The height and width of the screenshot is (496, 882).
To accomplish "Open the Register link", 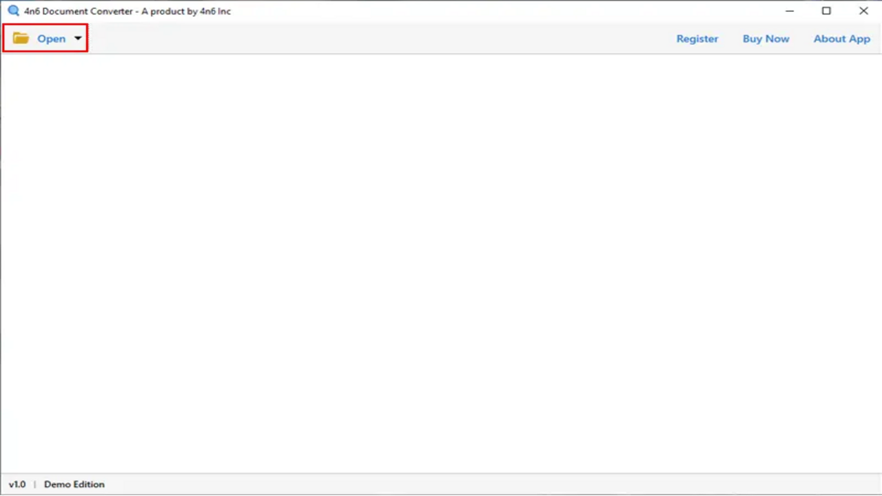I will tap(697, 39).
